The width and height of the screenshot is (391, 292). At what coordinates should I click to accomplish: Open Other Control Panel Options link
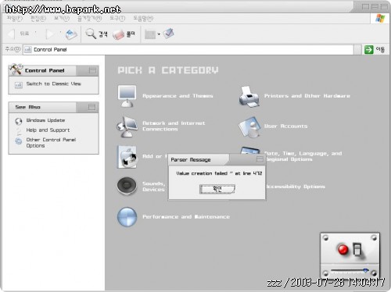[x=51, y=143]
